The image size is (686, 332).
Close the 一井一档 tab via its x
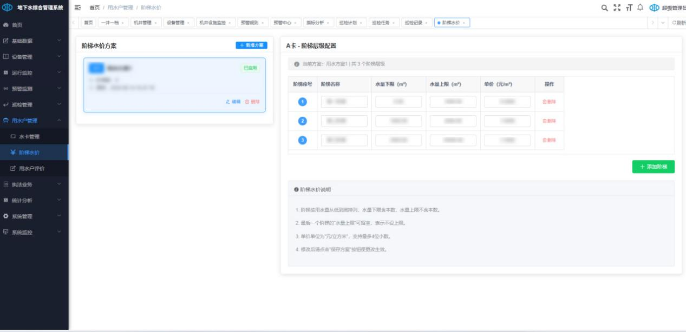122,23
